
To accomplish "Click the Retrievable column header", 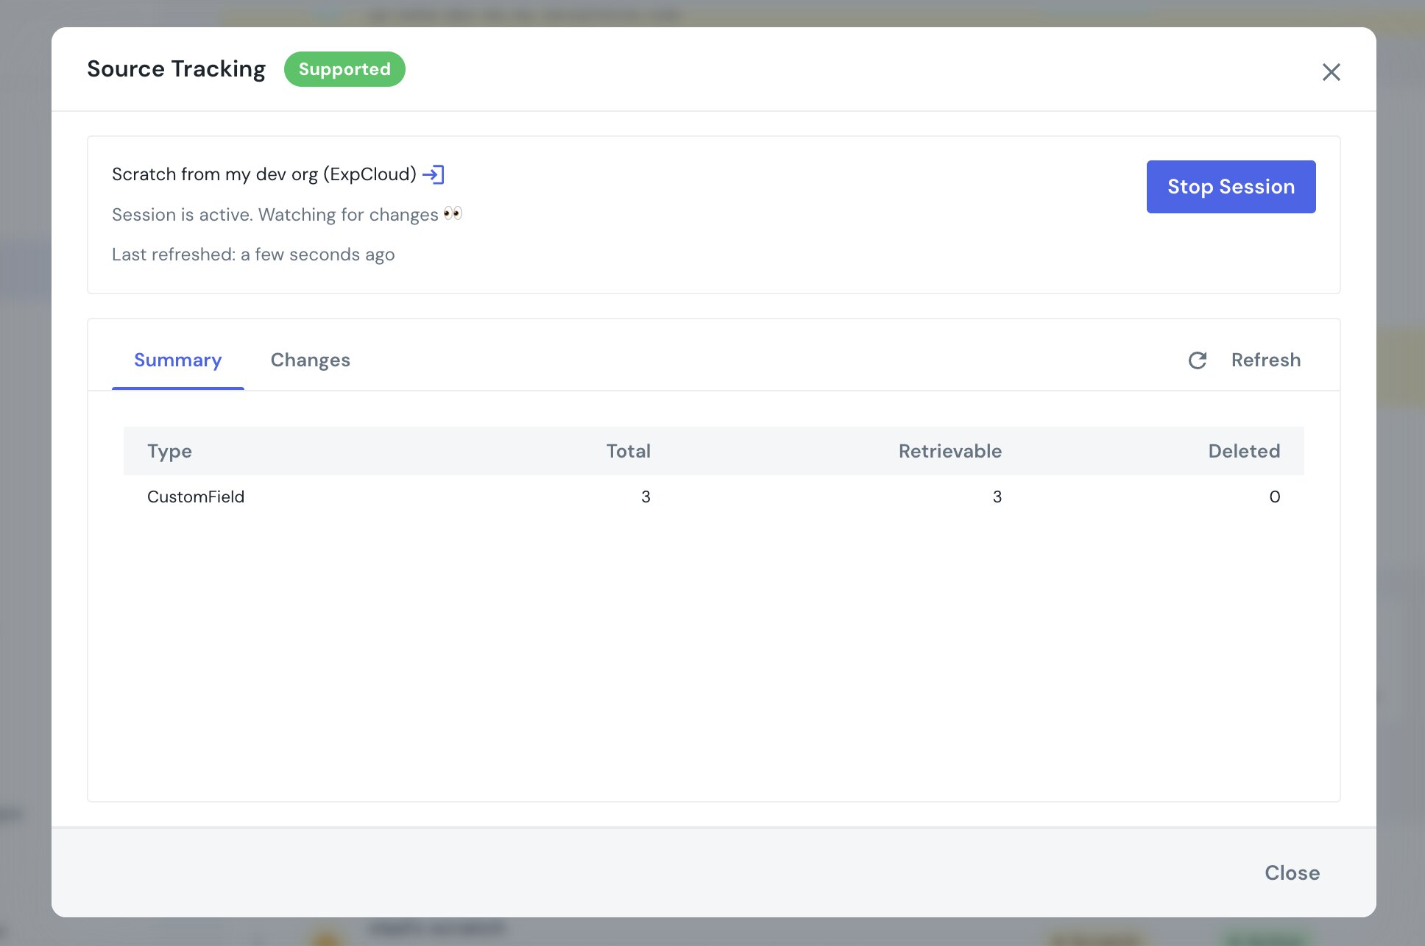I will 950,451.
